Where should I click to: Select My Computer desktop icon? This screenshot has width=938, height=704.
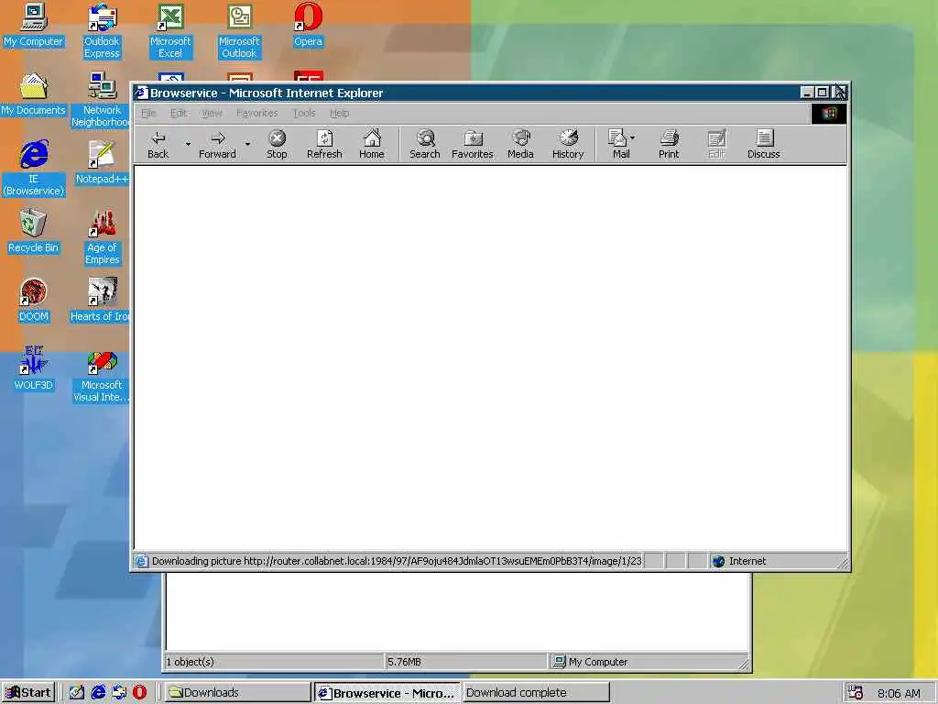[x=33, y=25]
